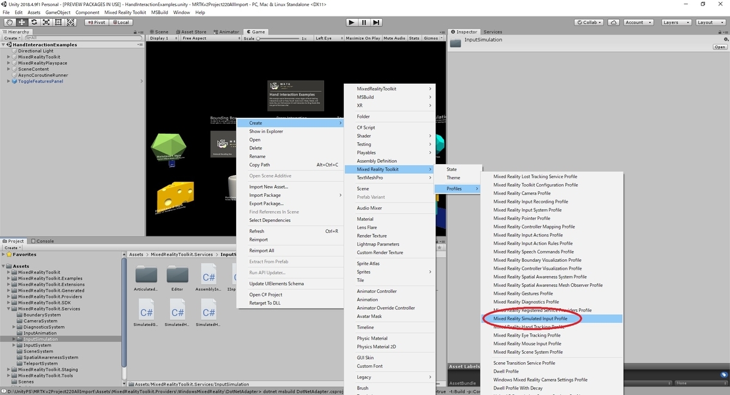Switch to the Animator tab
730x395 pixels.
point(226,32)
